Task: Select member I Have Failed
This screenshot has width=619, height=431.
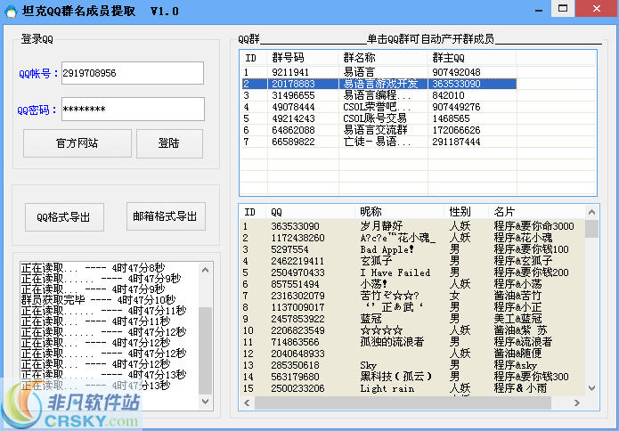Action: click(x=412, y=272)
